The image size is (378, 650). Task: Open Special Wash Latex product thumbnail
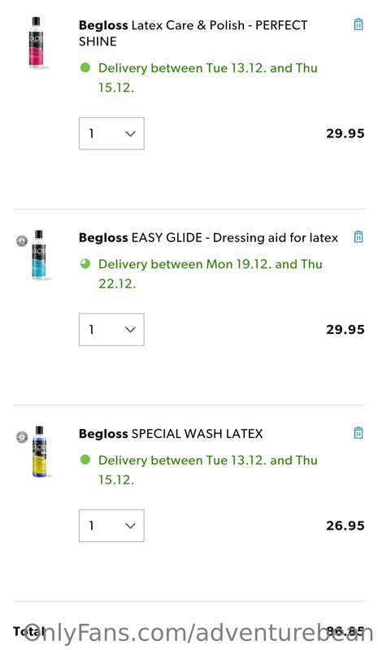pyautogui.click(x=39, y=451)
